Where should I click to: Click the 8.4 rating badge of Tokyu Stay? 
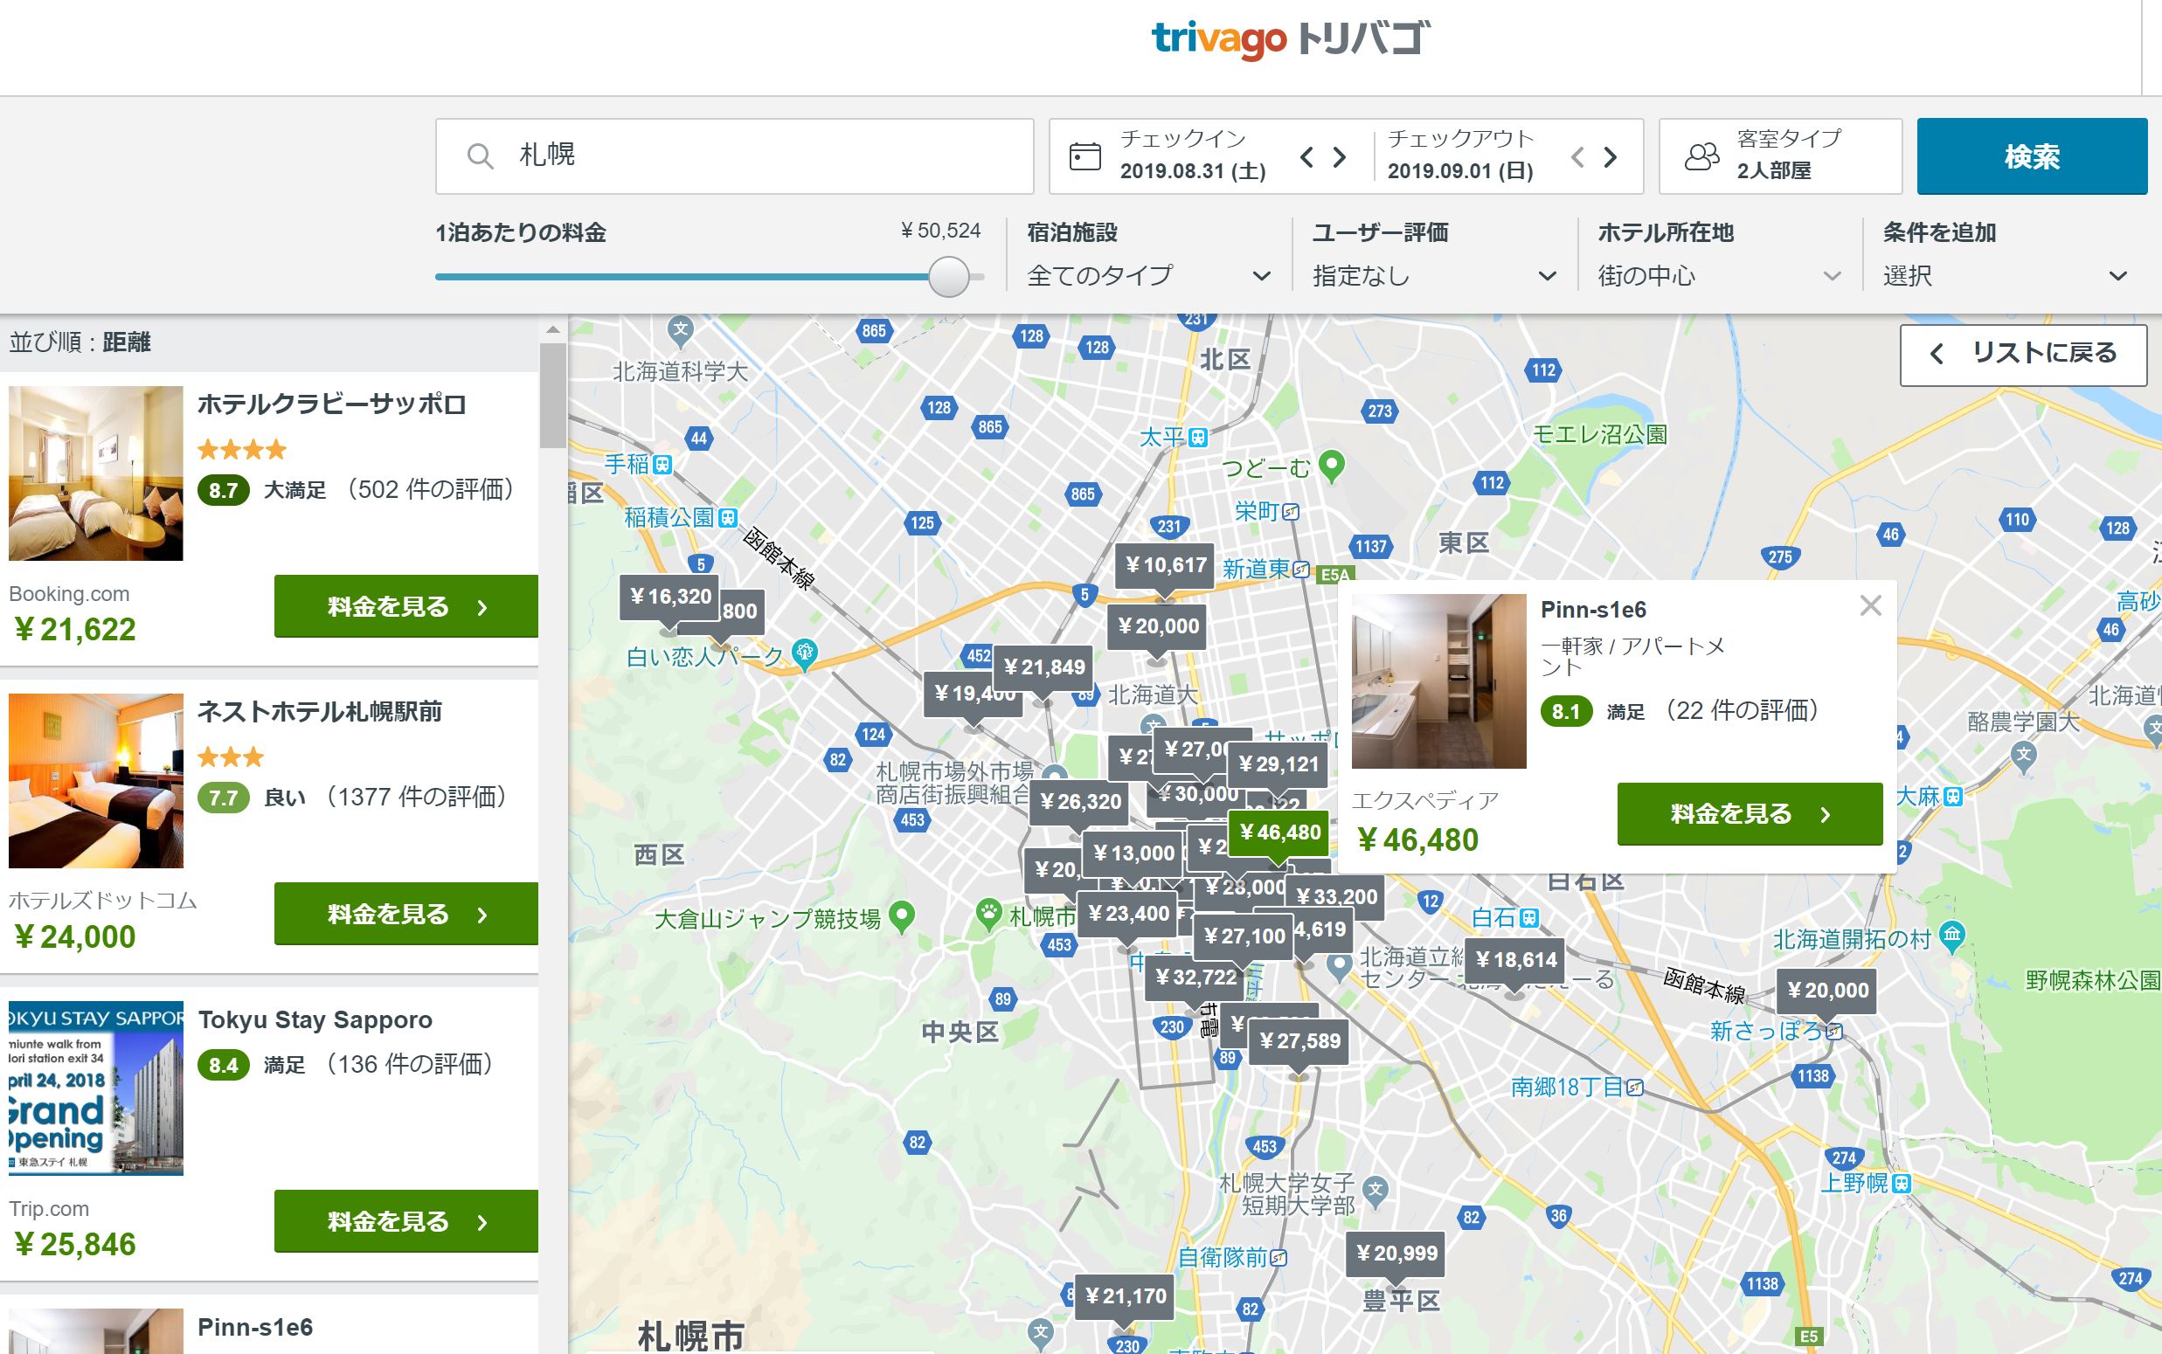(223, 1065)
